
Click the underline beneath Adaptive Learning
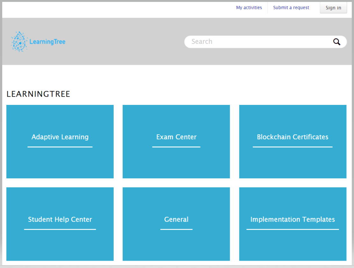60,147
